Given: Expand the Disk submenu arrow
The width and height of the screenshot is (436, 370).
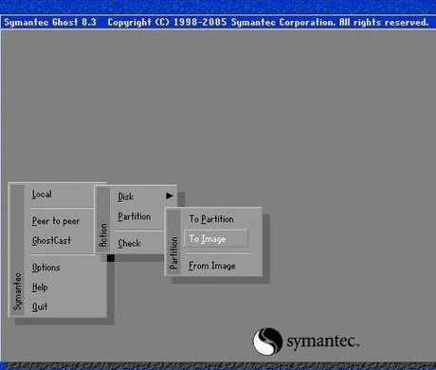Looking at the screenshot, I should (170, 196).
